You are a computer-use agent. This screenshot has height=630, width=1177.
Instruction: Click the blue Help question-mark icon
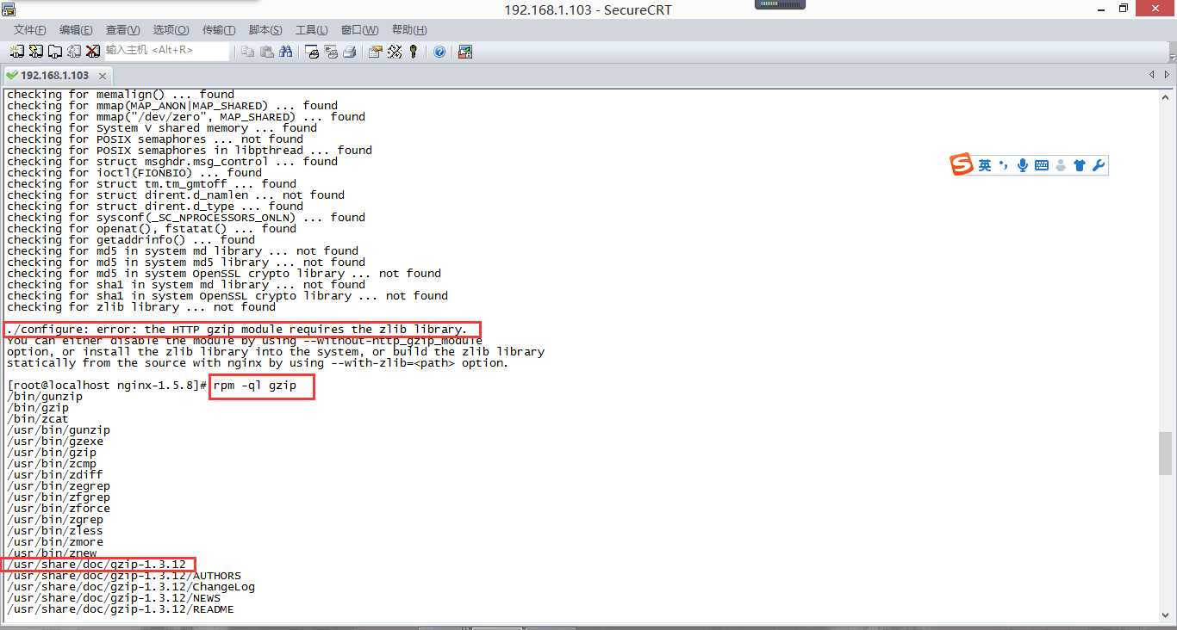pos(439,52)
